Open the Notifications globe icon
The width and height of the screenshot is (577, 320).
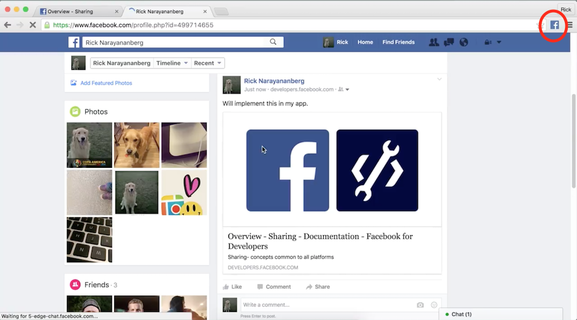[463, 42]
